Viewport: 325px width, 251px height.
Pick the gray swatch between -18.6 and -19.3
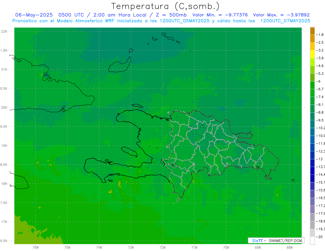tap(312, 225)
